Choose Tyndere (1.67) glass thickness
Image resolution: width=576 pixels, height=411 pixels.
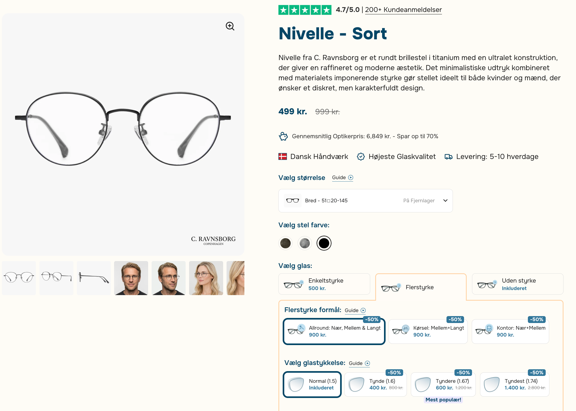pos(443,384)
